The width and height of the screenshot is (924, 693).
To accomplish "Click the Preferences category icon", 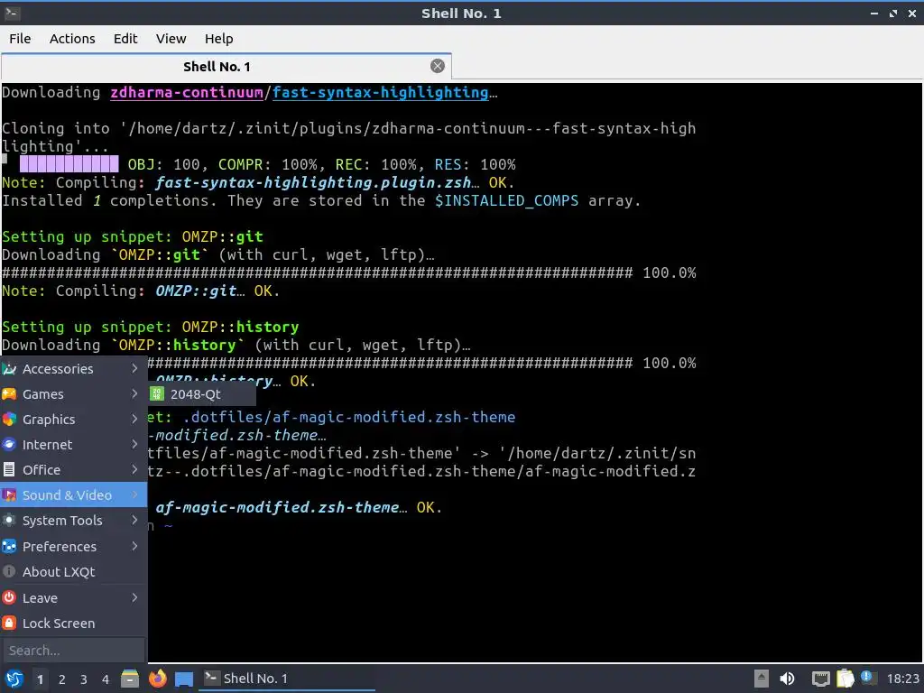I will (x=9, y=547).
